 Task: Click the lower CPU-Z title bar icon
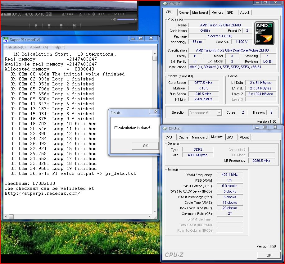click(165, 128)
